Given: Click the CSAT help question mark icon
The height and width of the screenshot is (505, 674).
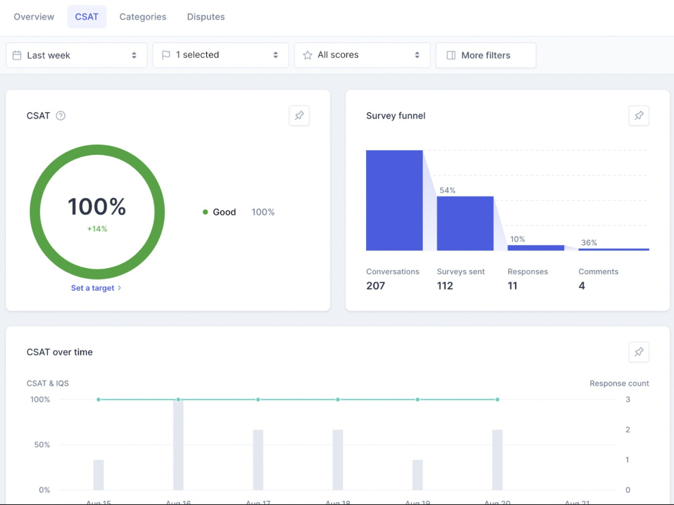Looking at the screenshot, I should pos(61,116).
